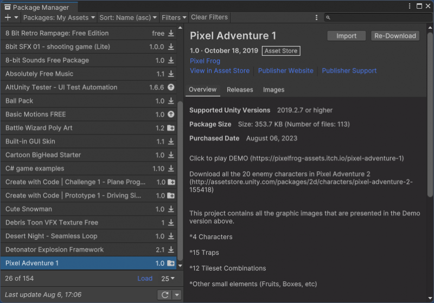The image size is (434, 303).
Task: Click update arrow icon for Basic Motions FREE
Action: (x=171, y=114)
